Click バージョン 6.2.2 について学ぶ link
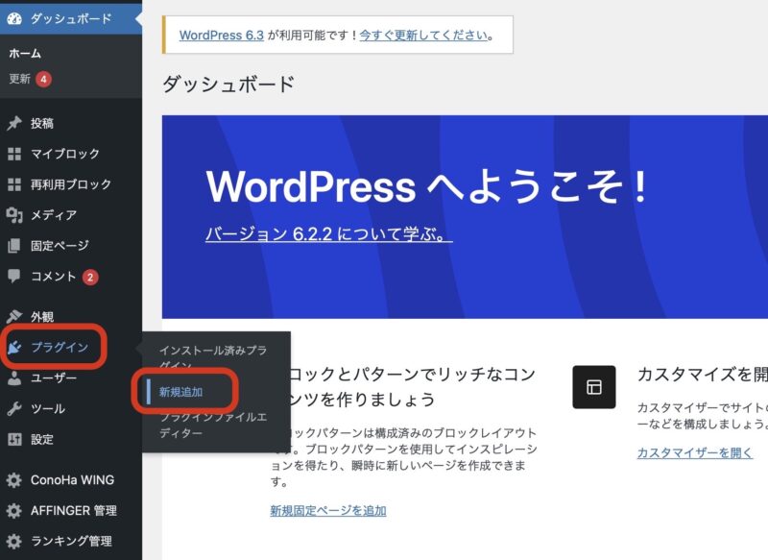 pos(328,233)
